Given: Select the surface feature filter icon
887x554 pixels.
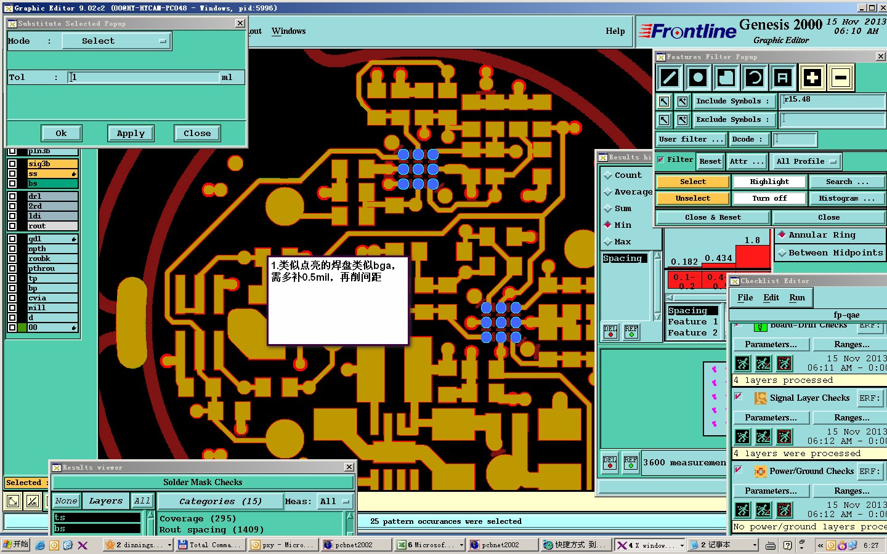Looking at the screenshot, I should [x=726, y=78].
